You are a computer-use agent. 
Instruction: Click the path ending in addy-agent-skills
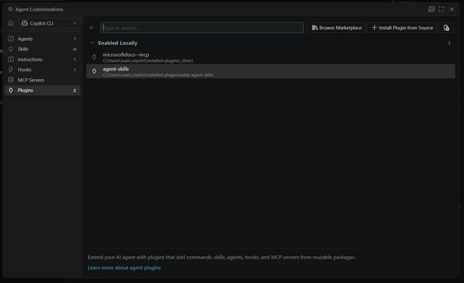click(x=158, y=75)
